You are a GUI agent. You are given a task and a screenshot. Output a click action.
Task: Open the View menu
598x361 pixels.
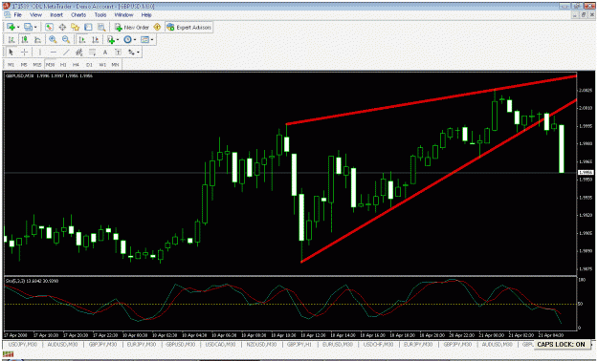click(x=35, y=15)
